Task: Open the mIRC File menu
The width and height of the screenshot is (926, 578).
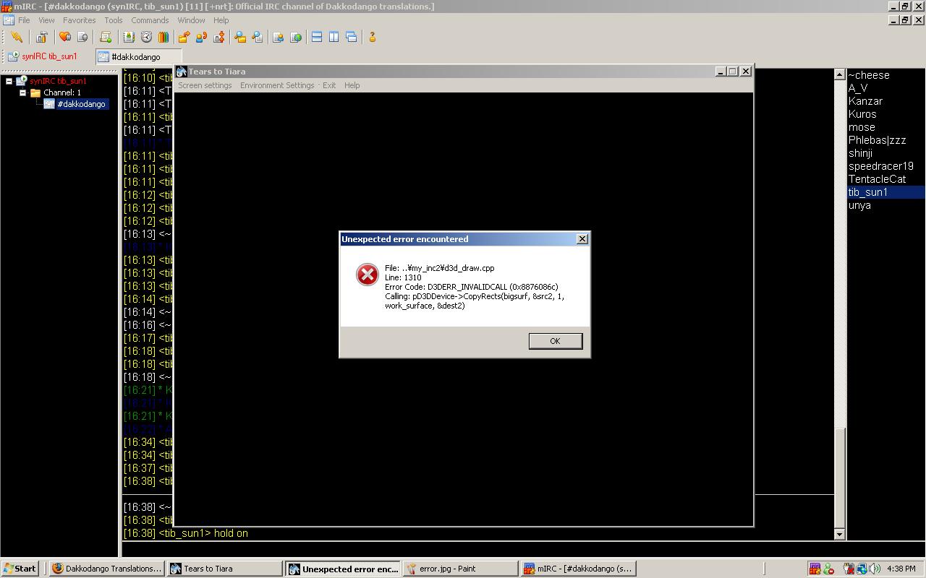Action: pos(24,20)
